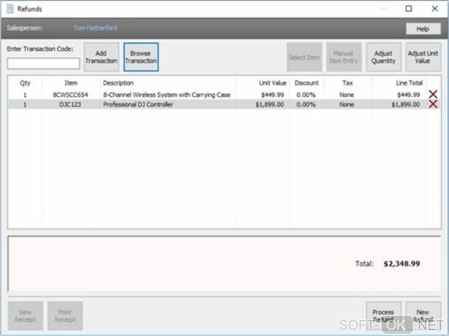This screenshot has height=336, width=449.
Task: Click quantity cell of 8CWSCC654 row
Action: (25, 95)
